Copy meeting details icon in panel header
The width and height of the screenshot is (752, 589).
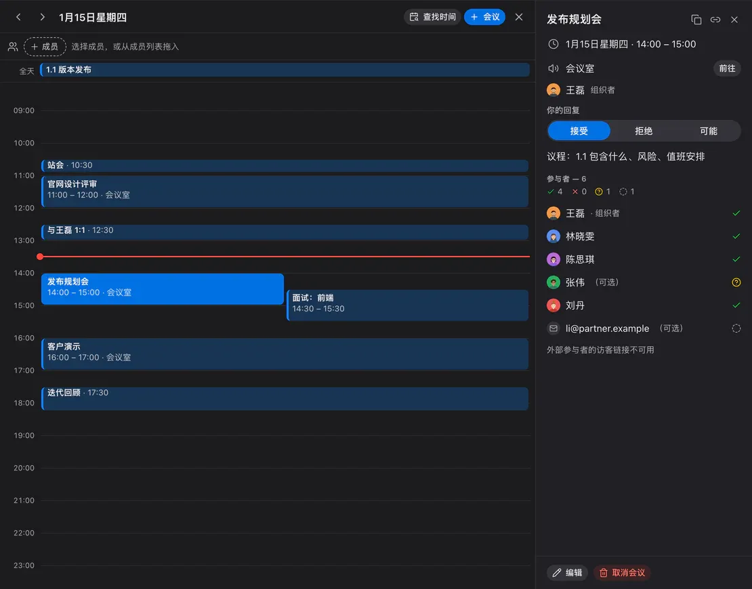pyautogui.click(x=696, y=20)
